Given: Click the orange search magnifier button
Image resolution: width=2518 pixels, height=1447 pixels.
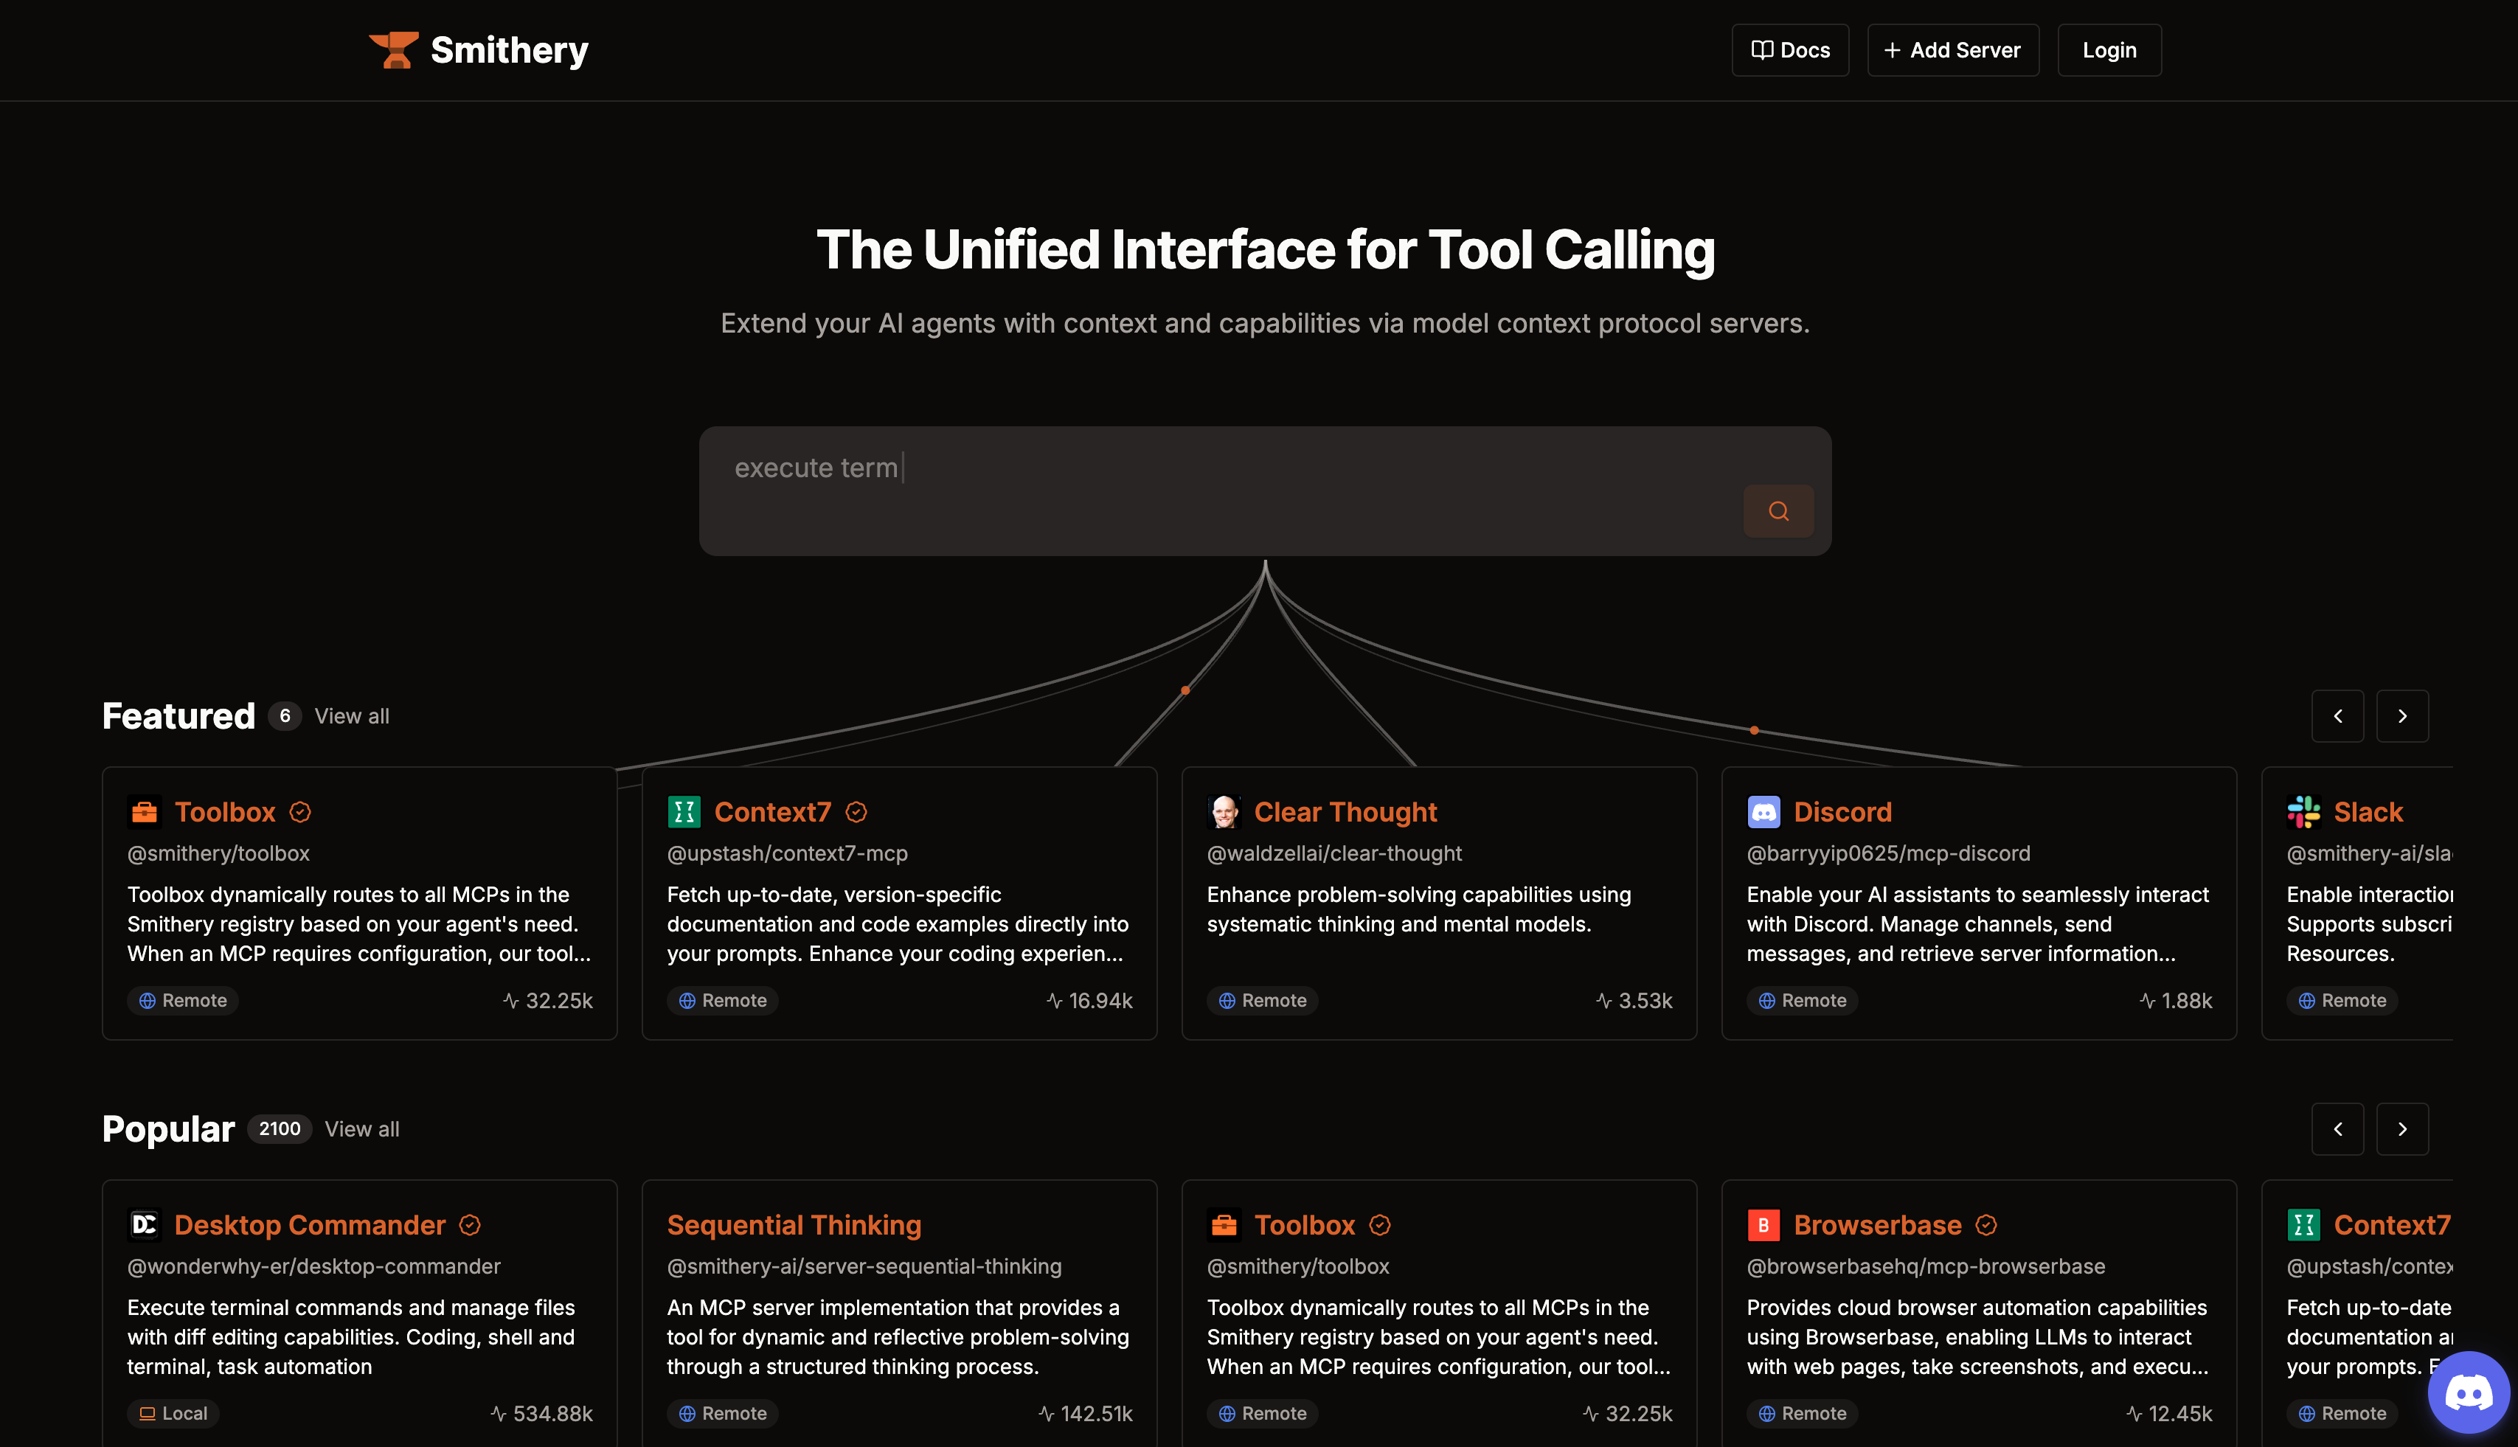Looking at the screenshot, I should click(x=1777, y=511).
